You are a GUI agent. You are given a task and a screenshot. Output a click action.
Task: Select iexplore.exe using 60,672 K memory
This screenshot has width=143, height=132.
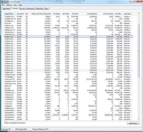(x=69, y=70)
